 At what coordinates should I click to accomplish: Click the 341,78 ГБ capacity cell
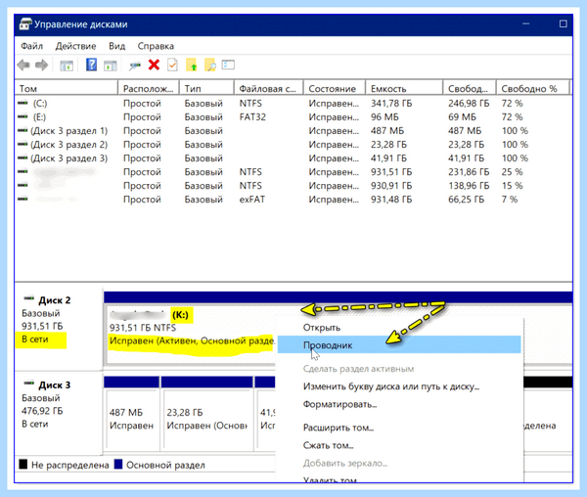(x=391, y=104)
